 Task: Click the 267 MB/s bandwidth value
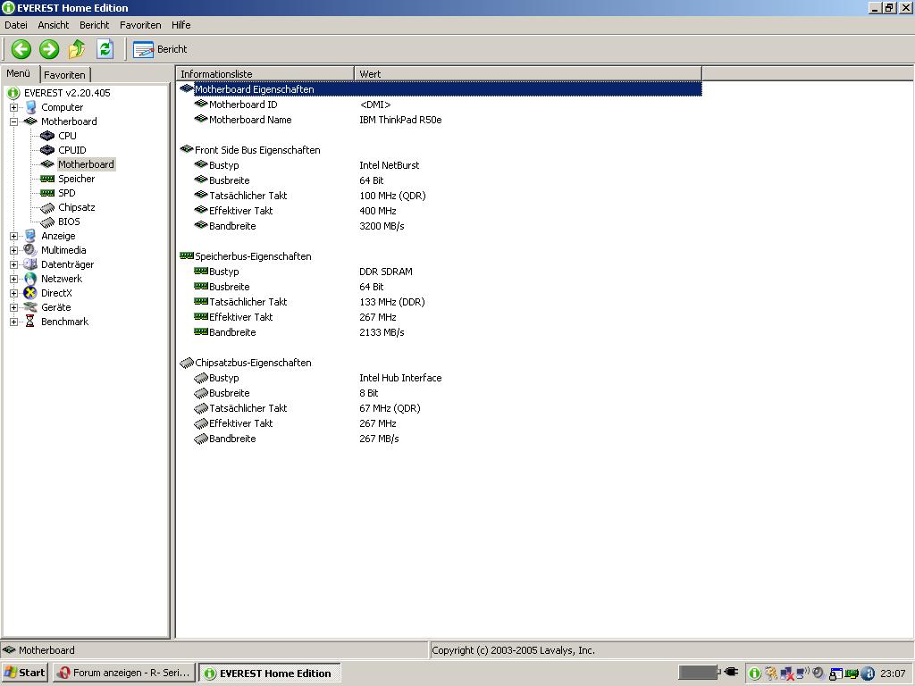(379, 438)
